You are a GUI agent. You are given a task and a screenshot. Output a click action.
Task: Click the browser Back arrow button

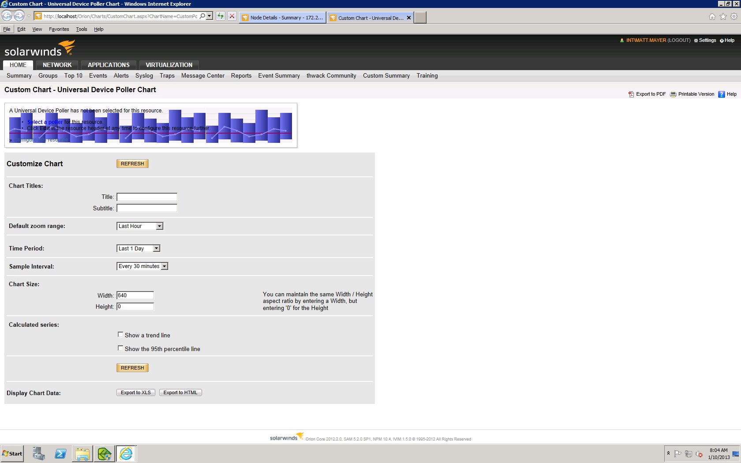7,16
